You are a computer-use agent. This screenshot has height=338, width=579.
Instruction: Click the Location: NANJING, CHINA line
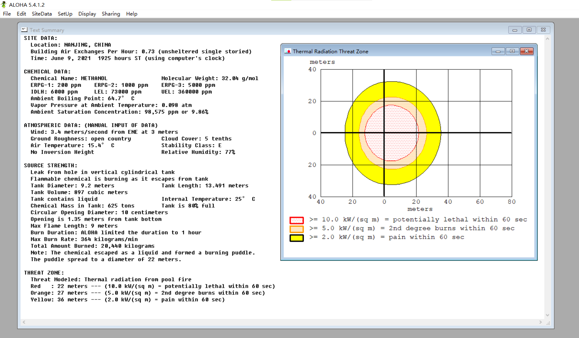[71, 45]
